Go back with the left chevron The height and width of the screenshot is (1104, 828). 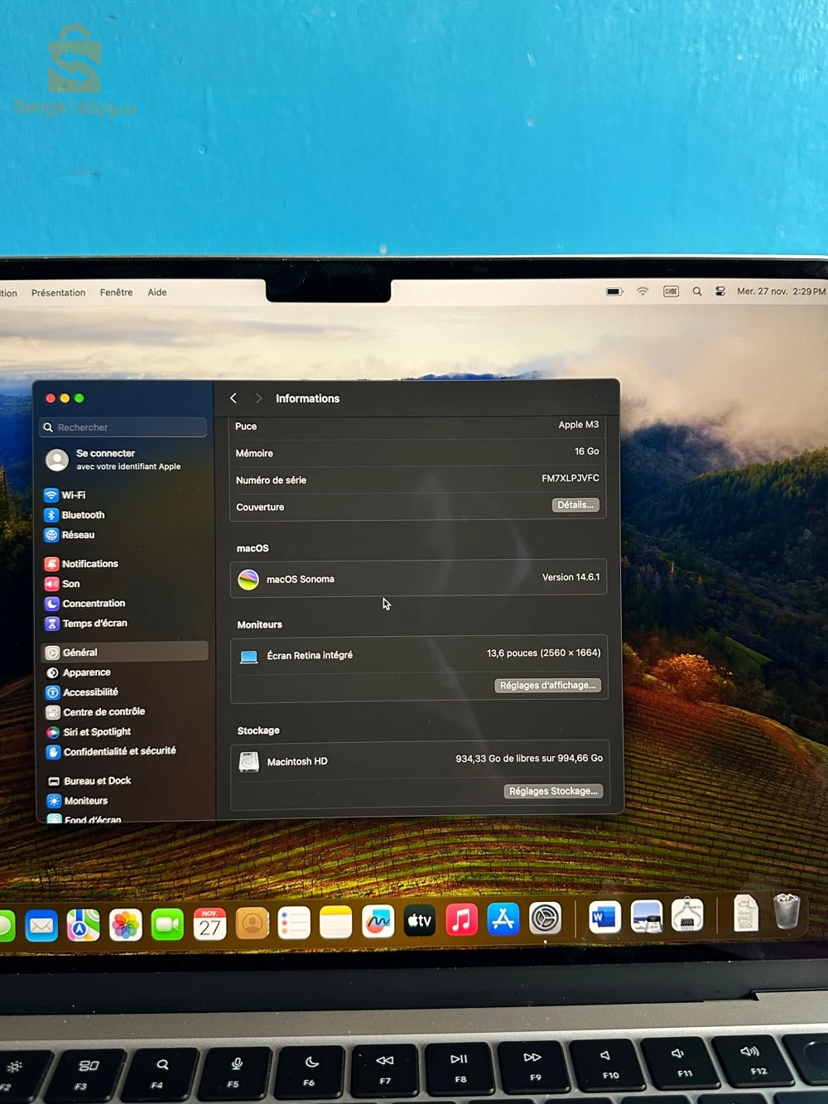point(233,398)
